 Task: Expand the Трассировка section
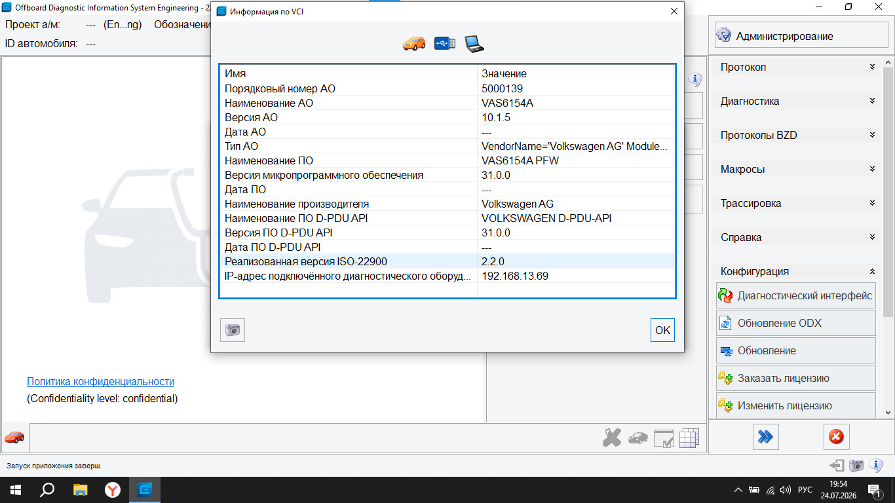(798, 203)
